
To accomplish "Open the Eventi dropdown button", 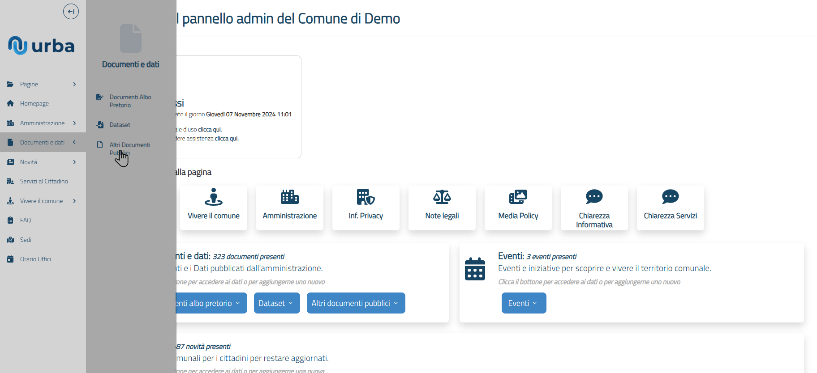I will tap(524, 303).
